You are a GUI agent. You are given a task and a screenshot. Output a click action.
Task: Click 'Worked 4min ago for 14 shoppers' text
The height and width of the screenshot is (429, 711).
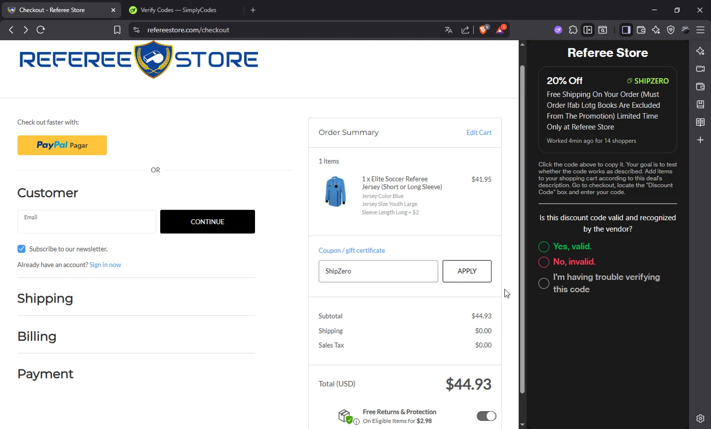click(592, 141)
